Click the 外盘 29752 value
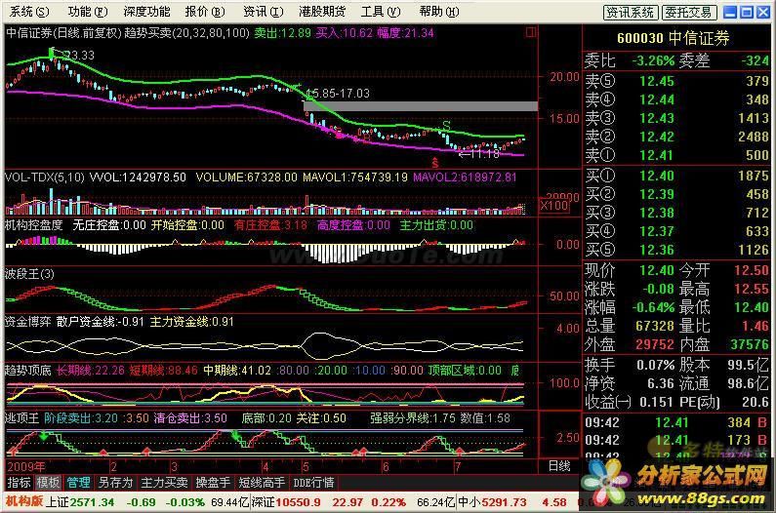This screenshot has height=513, width=776. point(655,344)
